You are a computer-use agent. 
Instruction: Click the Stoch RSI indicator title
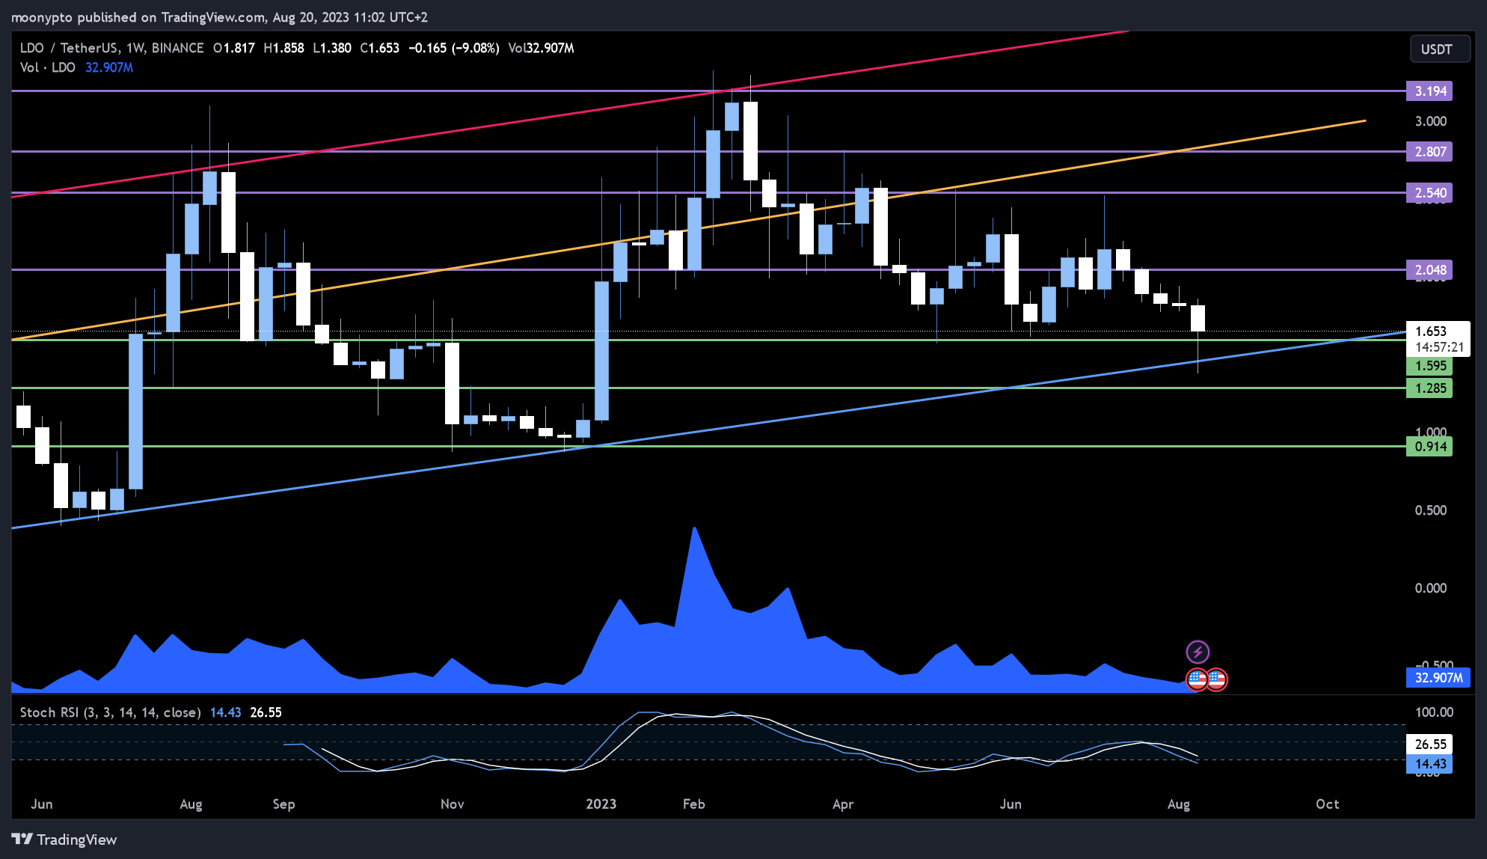(110, 712)
